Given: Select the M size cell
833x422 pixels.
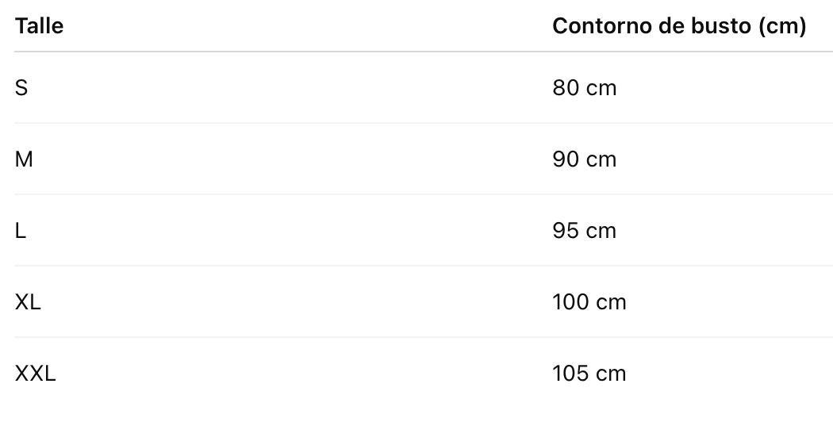Looking at the screenshot, I should [24, 159].
